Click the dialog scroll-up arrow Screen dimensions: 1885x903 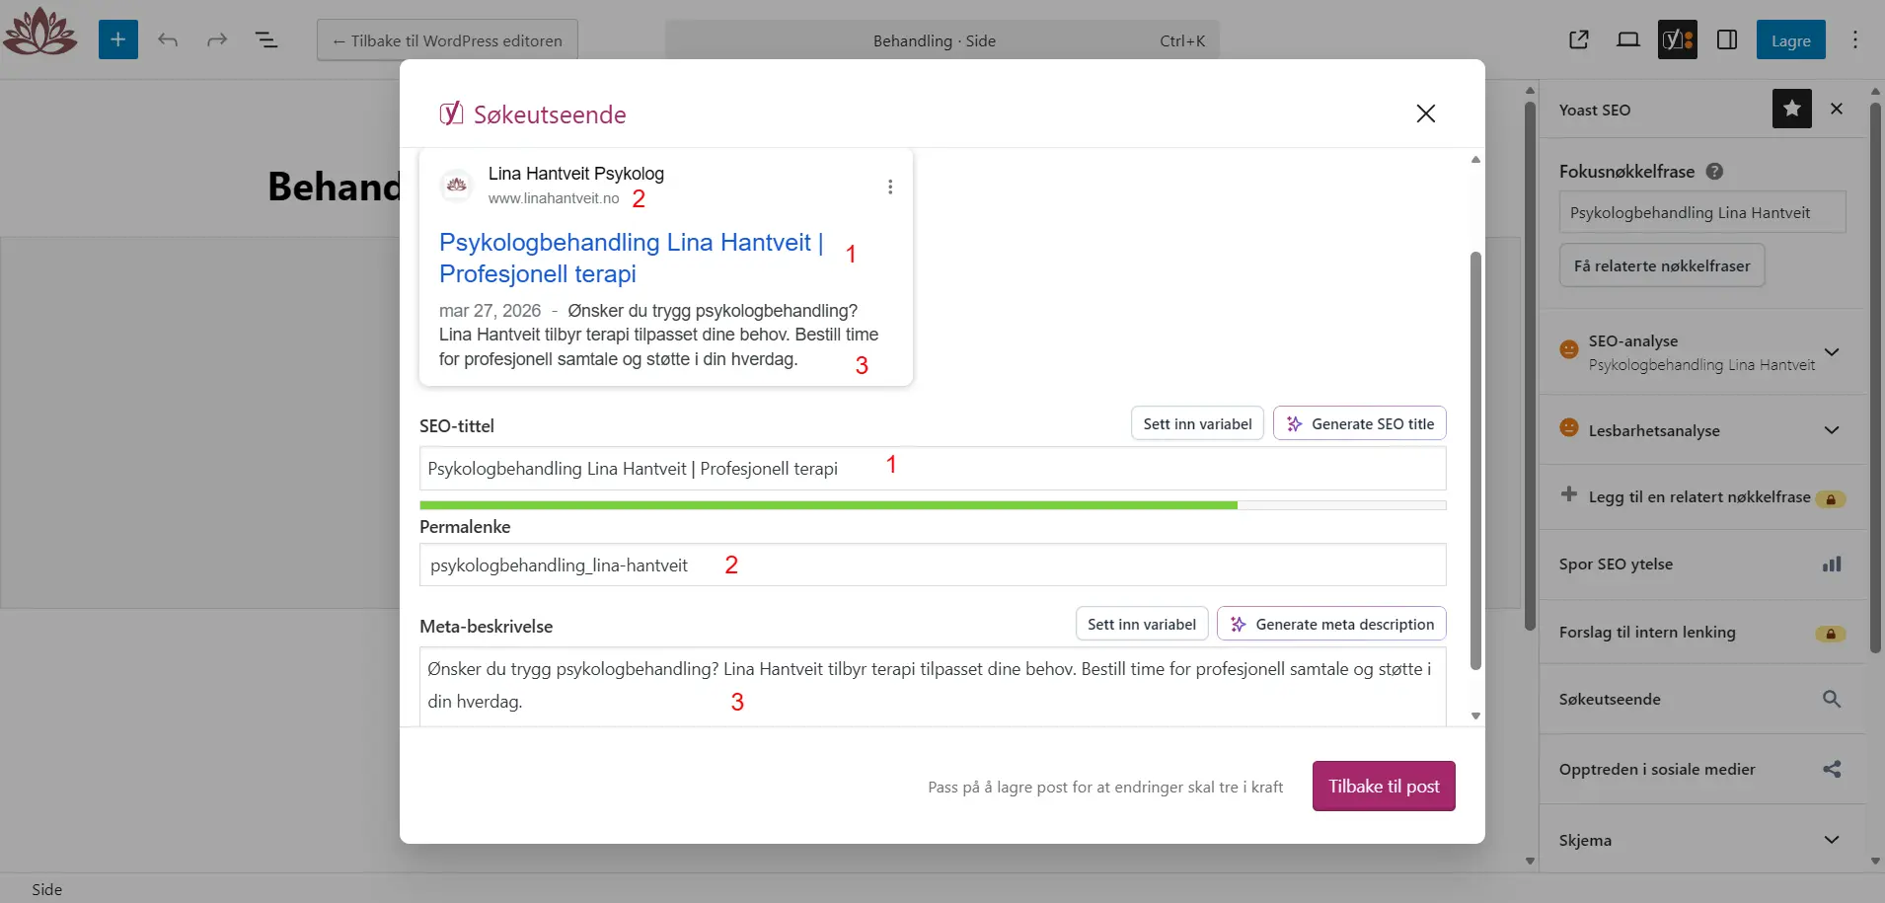pos(1476,159)
